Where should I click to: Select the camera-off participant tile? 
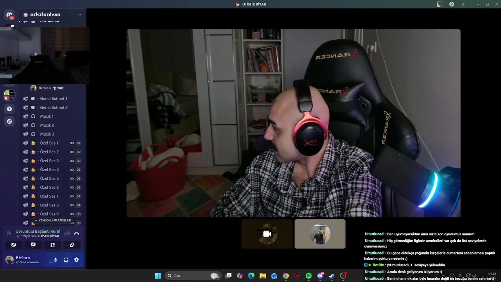[x=267, y=234]
